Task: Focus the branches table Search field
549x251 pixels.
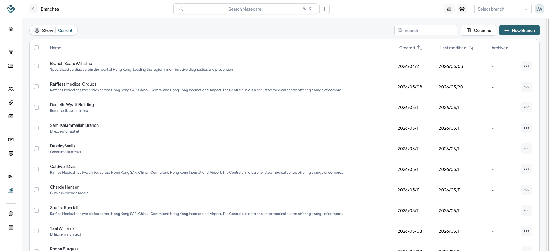Action: (x=426, y=30)
